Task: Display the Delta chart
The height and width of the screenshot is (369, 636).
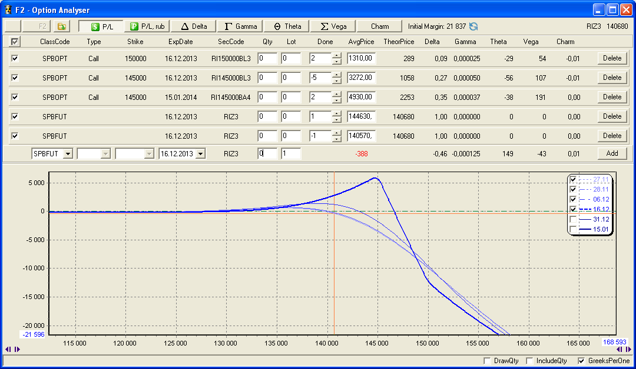Action: point(194,26)
